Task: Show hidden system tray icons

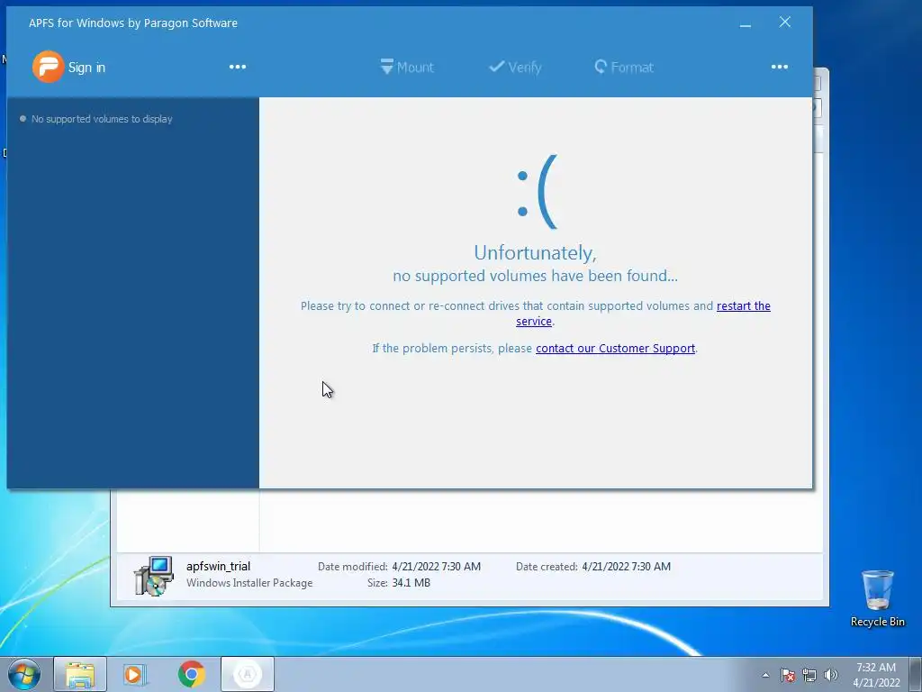Action: (765, 675)
